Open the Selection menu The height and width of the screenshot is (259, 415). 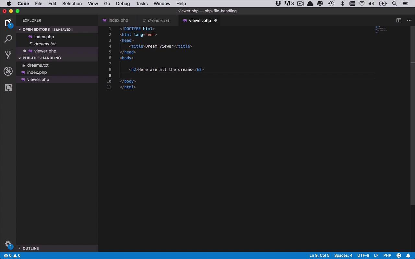[72, 4]
